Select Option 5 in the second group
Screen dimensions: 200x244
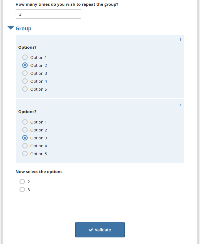pyautogui.click(x=25, y=154)
